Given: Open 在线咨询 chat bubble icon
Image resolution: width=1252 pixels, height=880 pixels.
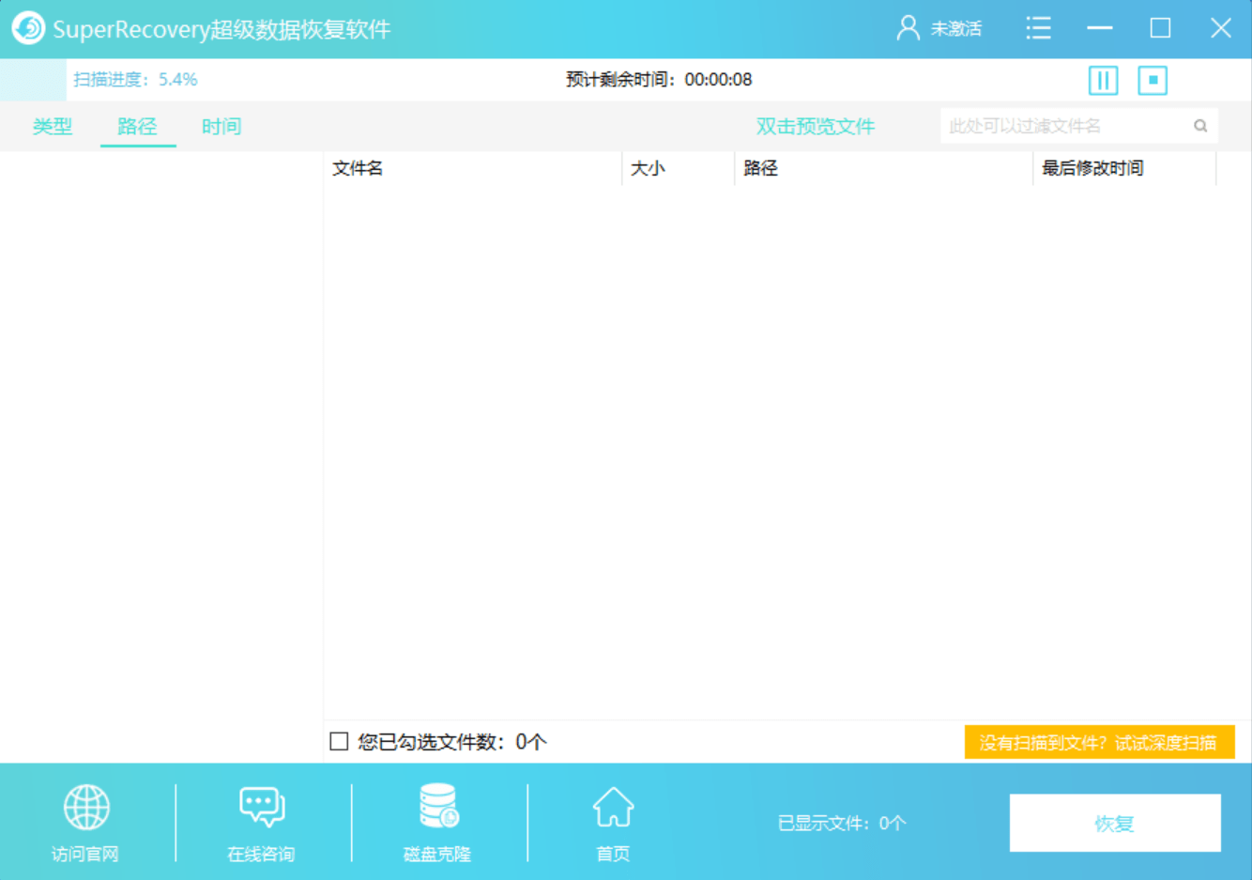Looking at the screenshot, I should coord(262,808).
